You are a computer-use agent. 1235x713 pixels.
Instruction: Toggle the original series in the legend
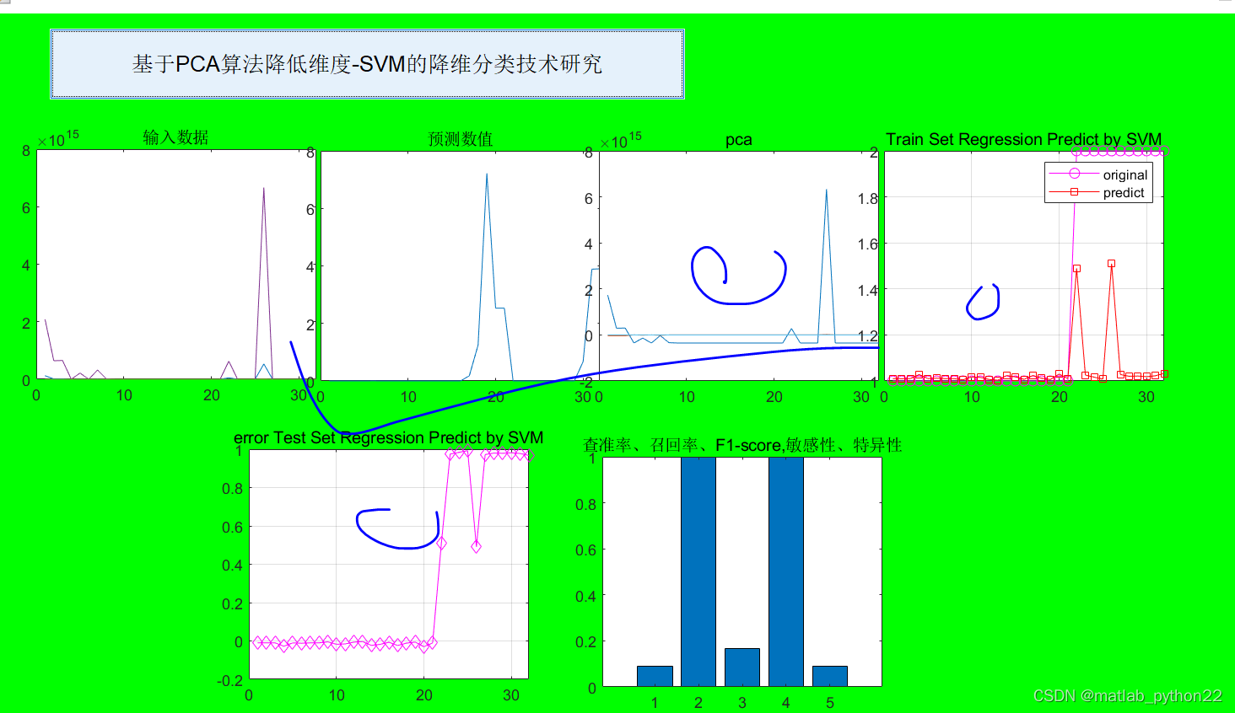tap(1126, 175)
